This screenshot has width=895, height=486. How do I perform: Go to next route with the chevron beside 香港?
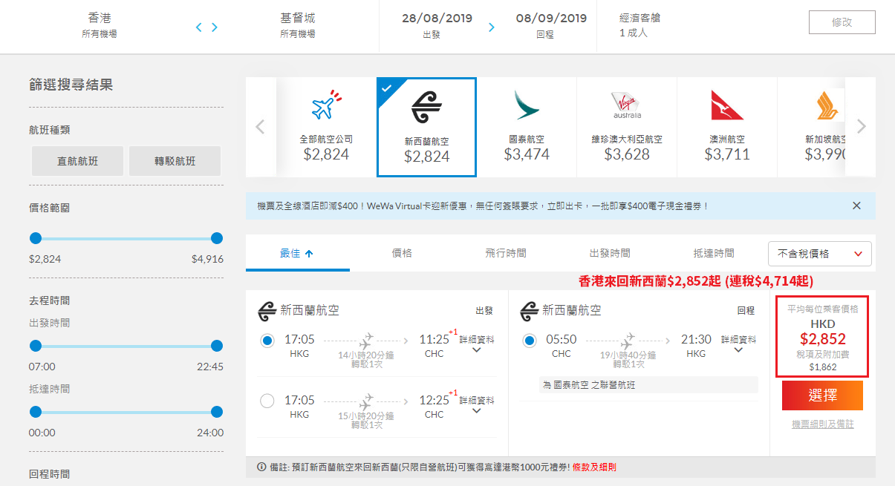(x=215, y=27)
